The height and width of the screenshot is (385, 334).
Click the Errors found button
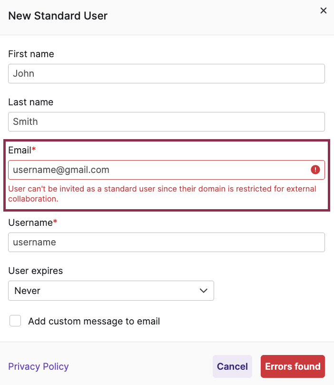(x=292, y=366)
